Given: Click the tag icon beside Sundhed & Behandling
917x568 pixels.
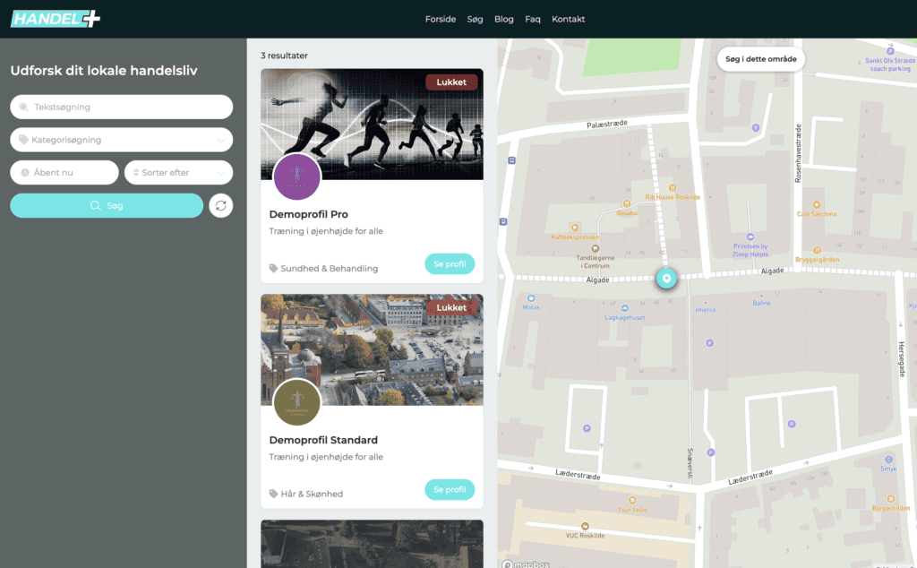Looking at the screenshot, I should 273,269.
